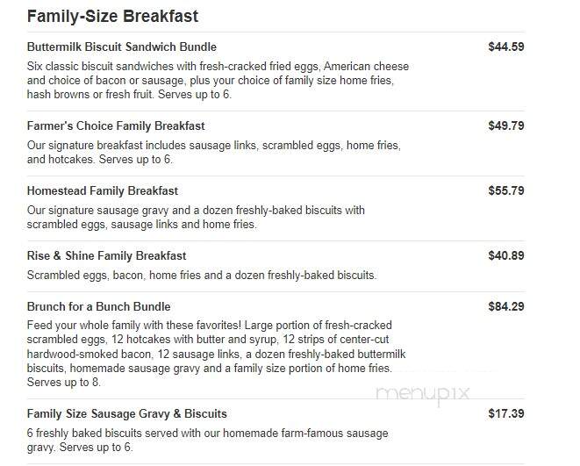The image size is (580, 466).
Task: Click the $84.29 price
Action: point(506,306)
